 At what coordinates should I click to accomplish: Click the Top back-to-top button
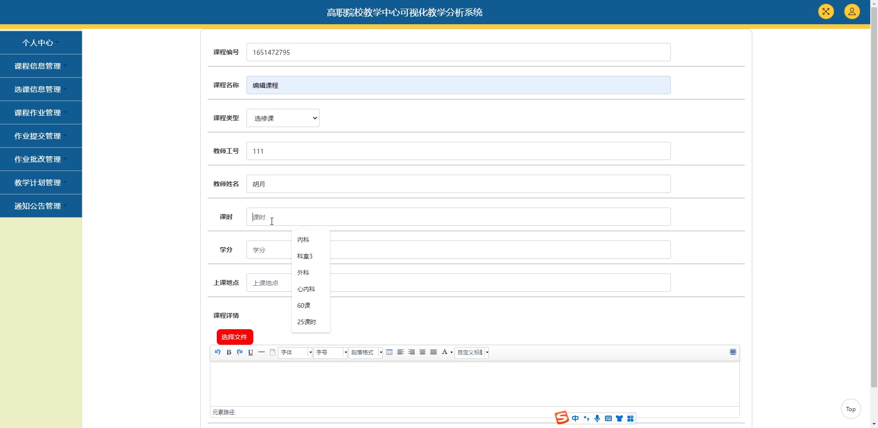point(851,409)
